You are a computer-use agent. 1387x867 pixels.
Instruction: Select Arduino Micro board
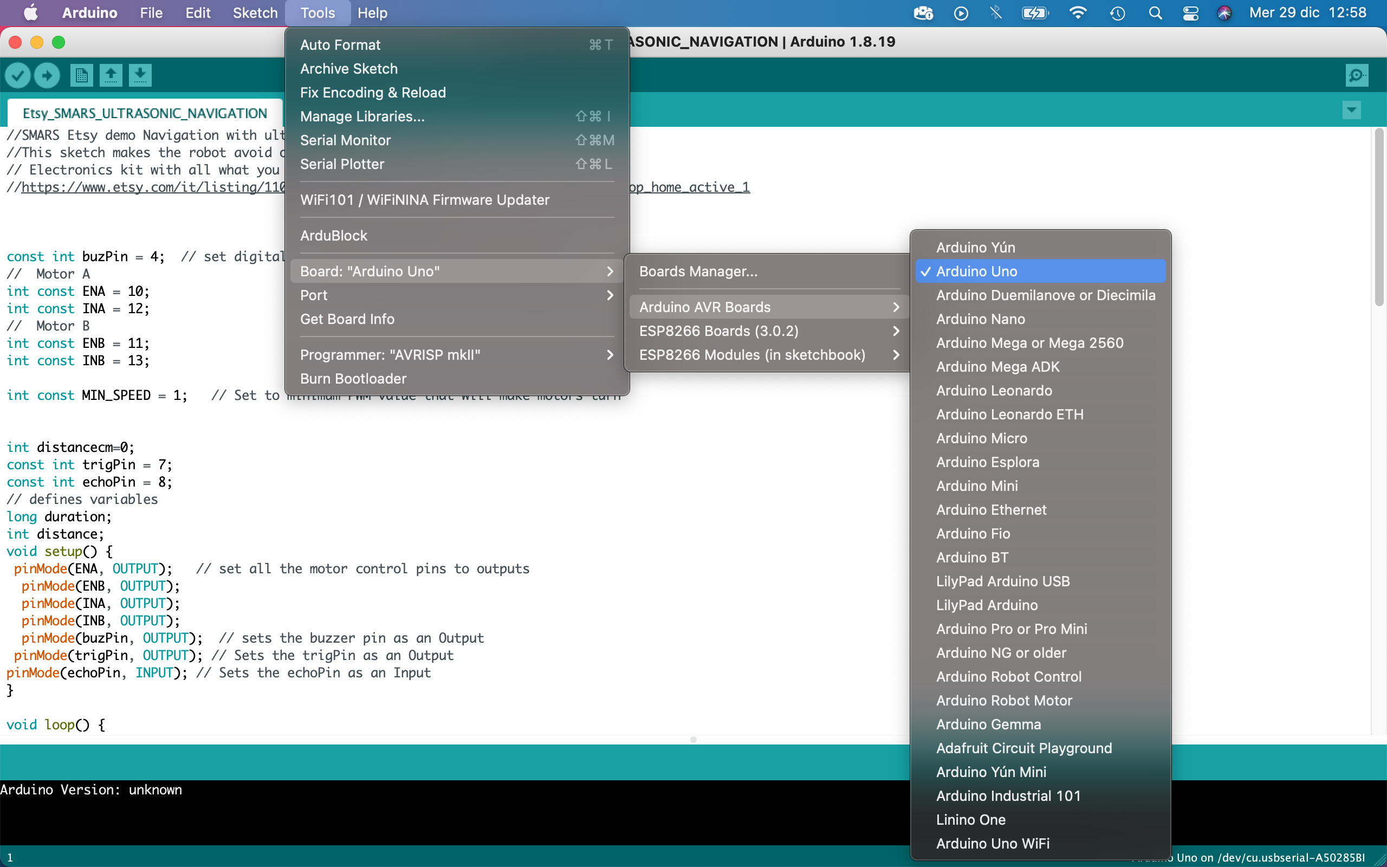click(x=1040, y=438)
